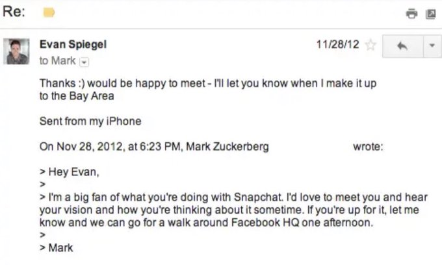
Task: Click Evan Spiegel's profile photo
Action: 17,51
